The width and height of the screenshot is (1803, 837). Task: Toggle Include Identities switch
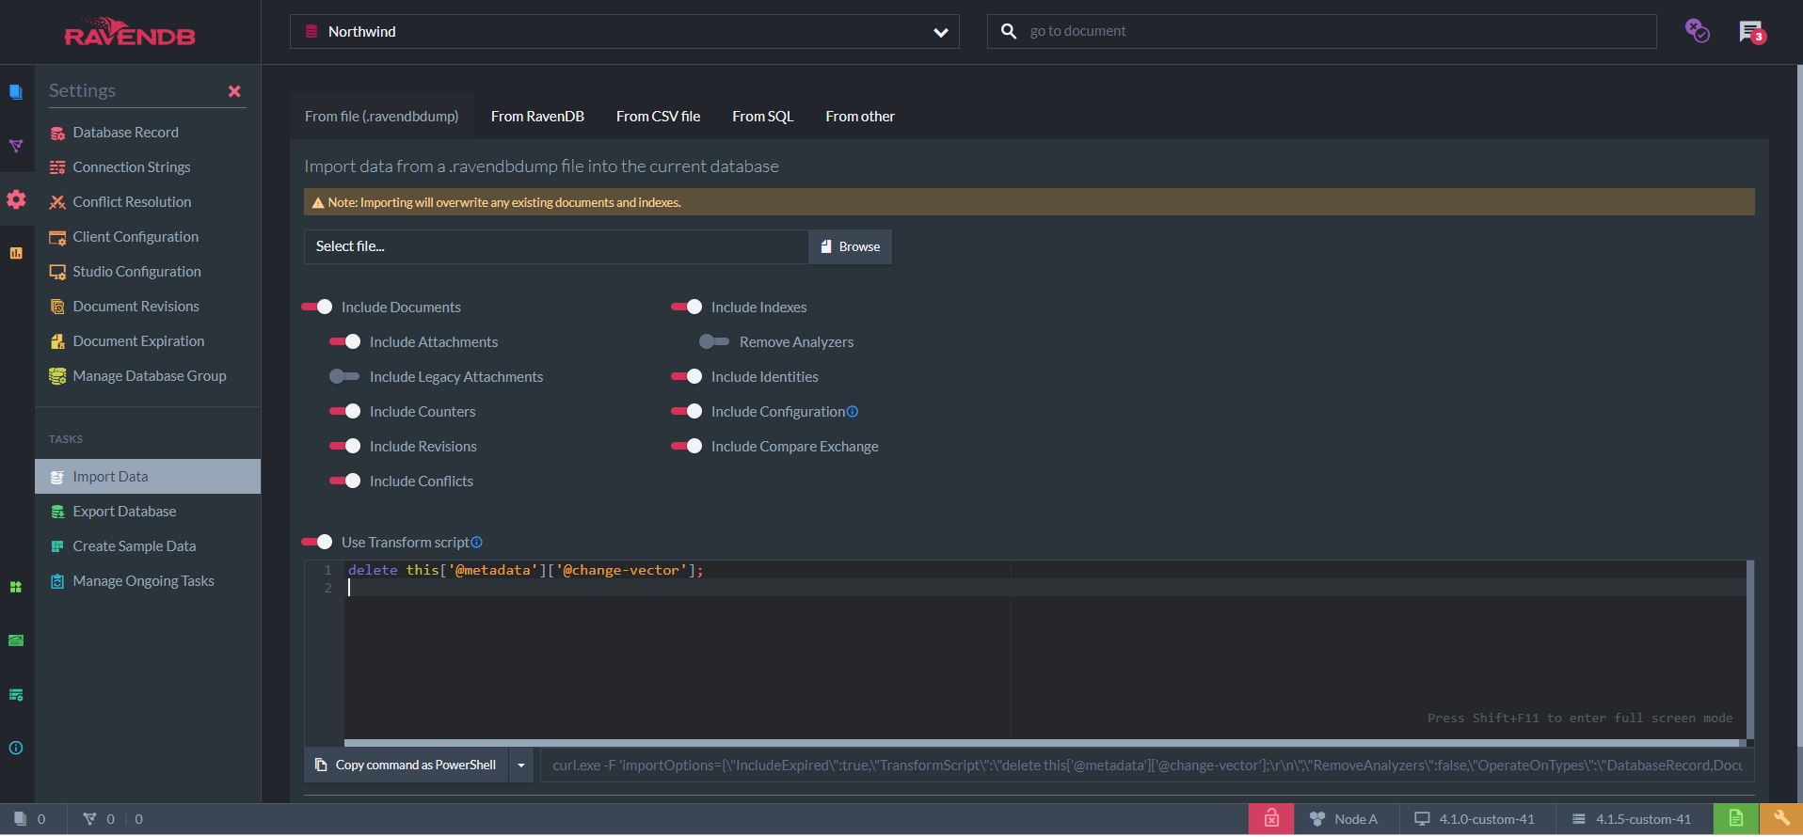click(687, 376)
